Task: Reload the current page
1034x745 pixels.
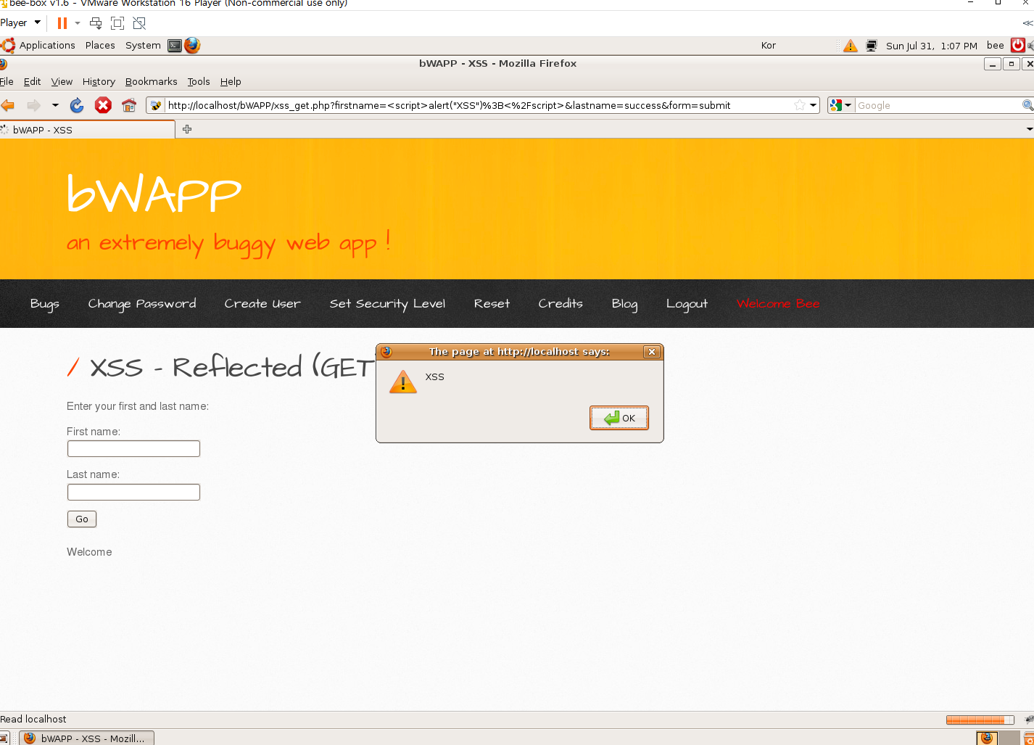Action: pos(77,105)
